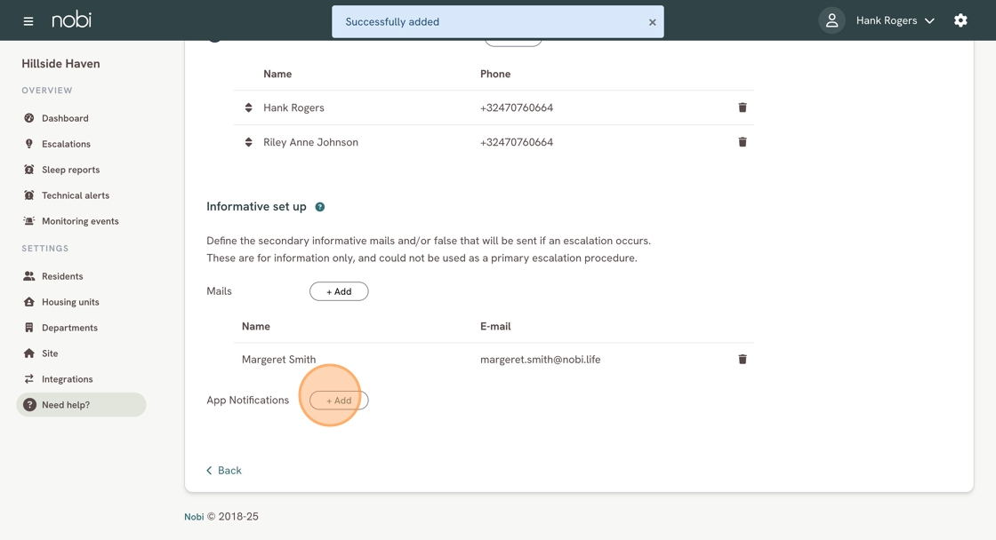Click the Nobi footer link
Viewport: 996px width, 540px height.
(194, 517)
